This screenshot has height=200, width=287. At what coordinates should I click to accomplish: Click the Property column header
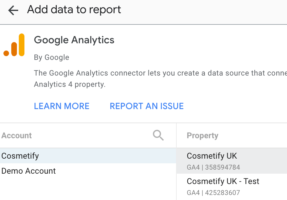(202, 135)
